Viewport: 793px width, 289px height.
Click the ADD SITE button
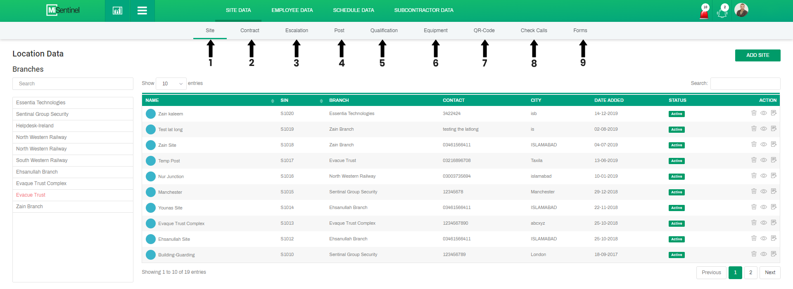[757, 55]
